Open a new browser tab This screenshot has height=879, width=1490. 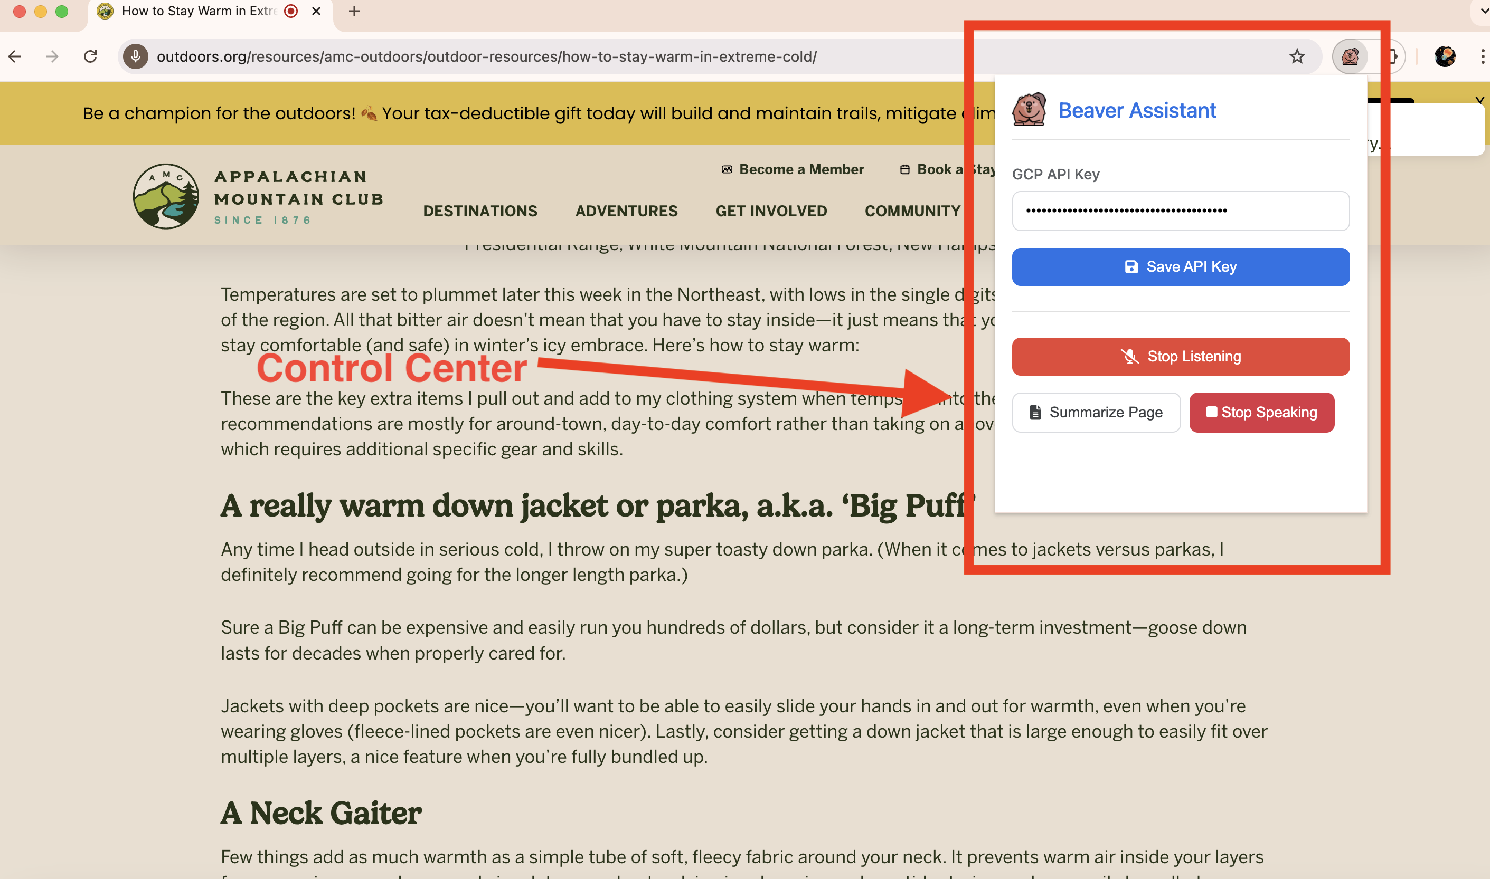354,11
